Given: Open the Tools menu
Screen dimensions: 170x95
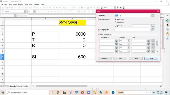Looking at the screenshot, I should [x=26, y=4].
